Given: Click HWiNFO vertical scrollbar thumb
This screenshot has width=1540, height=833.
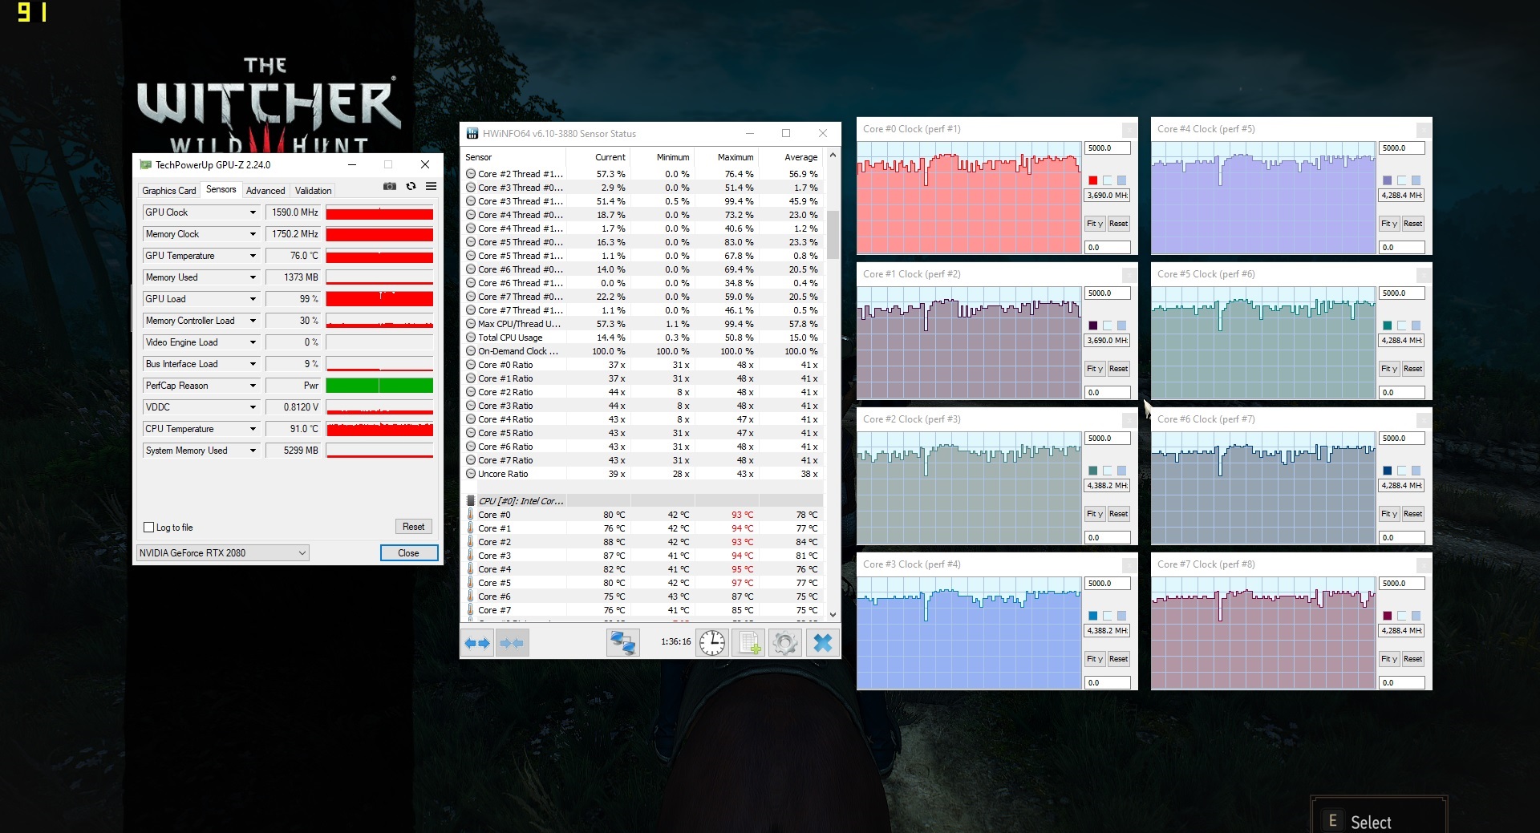Looking at the screenshot, I should (833, 235).
